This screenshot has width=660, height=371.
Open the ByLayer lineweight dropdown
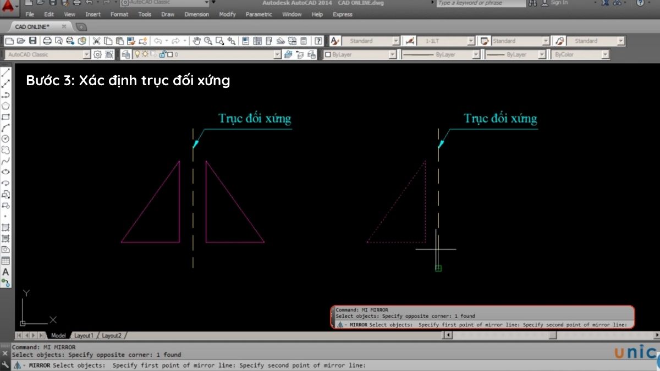(542, 54)
